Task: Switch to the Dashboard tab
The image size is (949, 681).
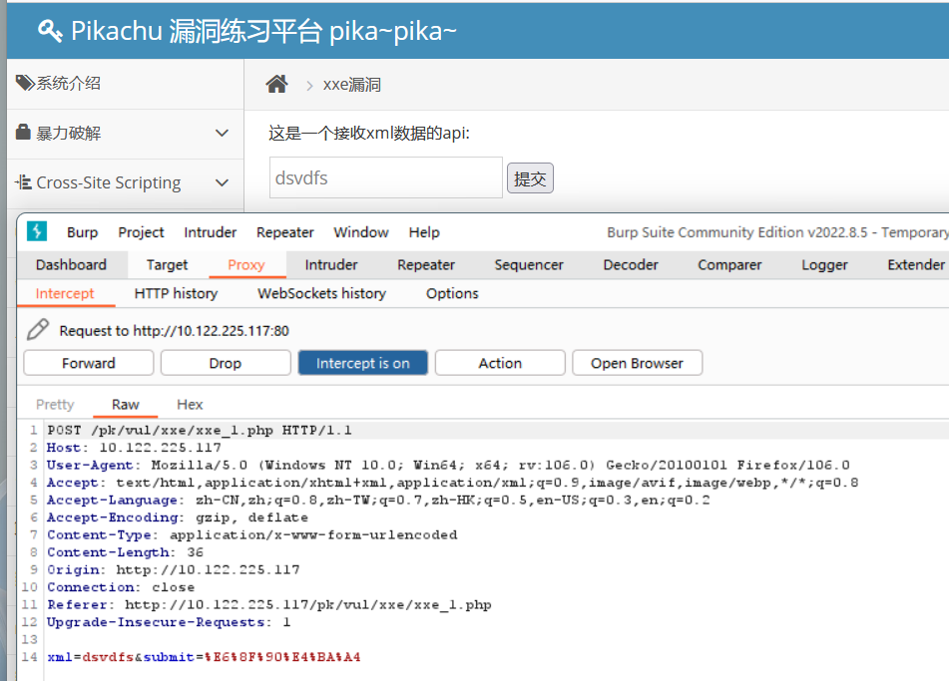Action: coord(71,265)
